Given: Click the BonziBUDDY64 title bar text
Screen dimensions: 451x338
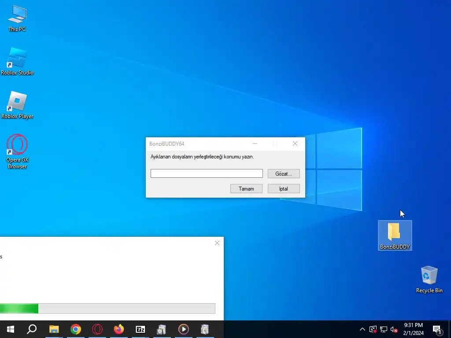Looking at the screenshot, I should pyautogui.click(x=166, y=144).
